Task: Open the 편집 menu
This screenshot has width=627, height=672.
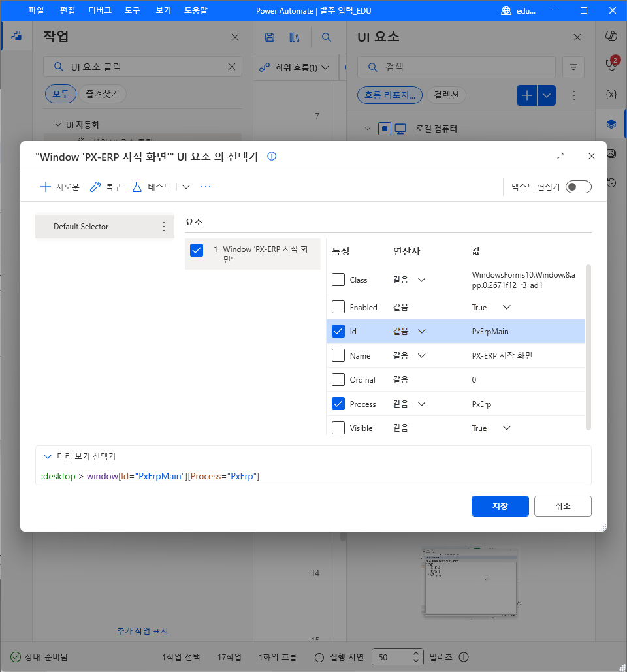Action: point(67,10)
